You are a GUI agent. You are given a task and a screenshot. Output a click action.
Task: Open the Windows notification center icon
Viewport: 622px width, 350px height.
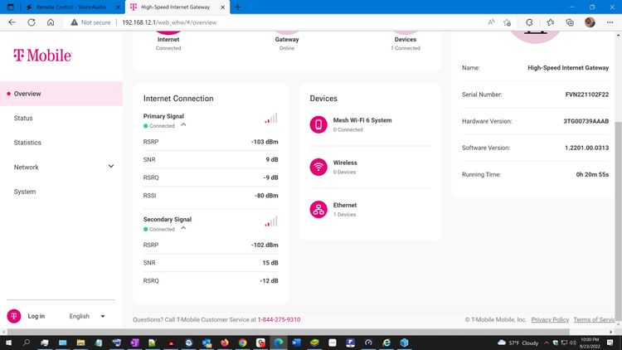pyautogui.click(x=610, y=343)
